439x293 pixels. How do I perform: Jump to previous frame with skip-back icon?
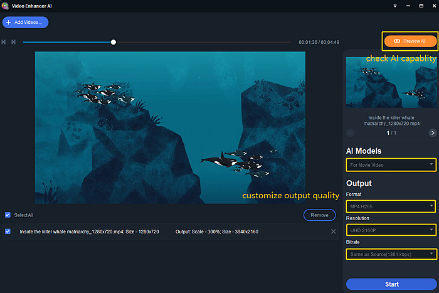4,42
